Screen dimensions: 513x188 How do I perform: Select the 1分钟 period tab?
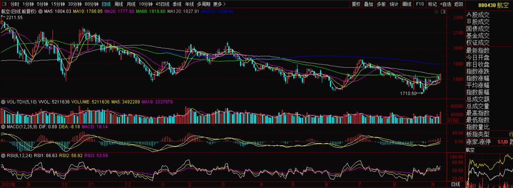[28, 4]
